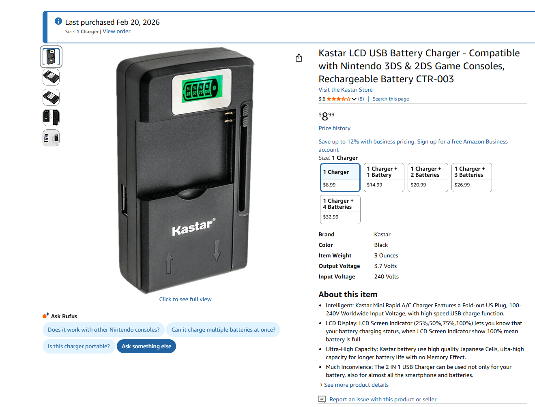Viewport: 535px width, 407px height.
Task: Choose the 1 Charger + 1 Battery option
Action: point(384,178)
